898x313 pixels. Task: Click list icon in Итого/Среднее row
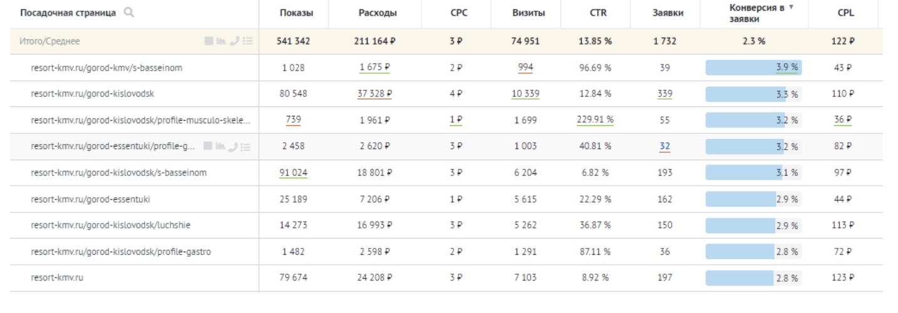coord(247,41)
